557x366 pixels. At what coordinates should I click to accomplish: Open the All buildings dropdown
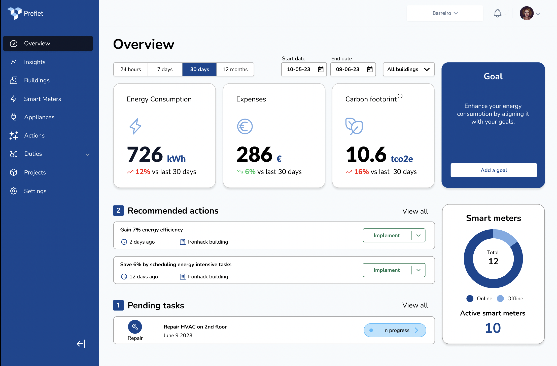point(408,69)
